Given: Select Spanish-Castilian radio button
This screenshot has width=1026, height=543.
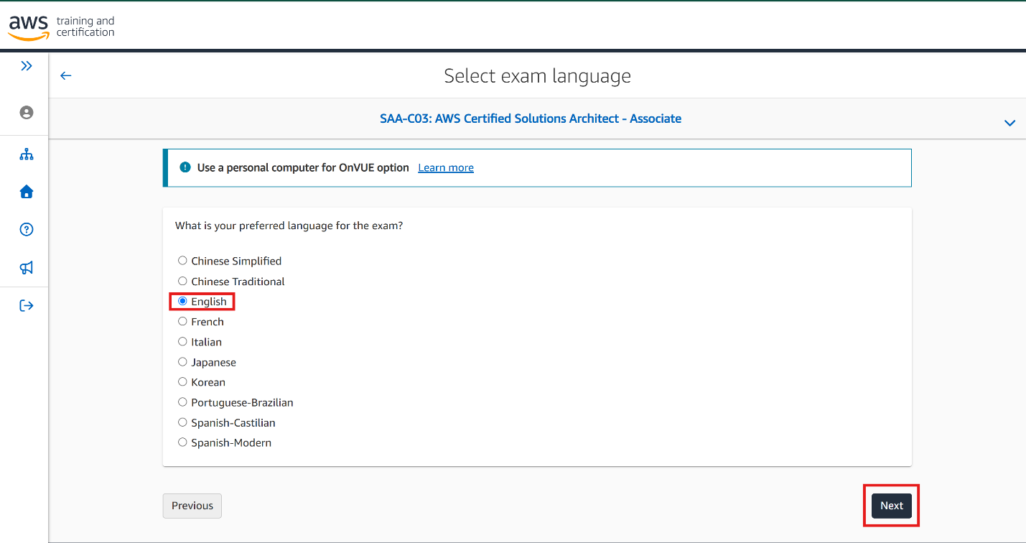Looking at the screenshot, I should [x=182, y=422].
